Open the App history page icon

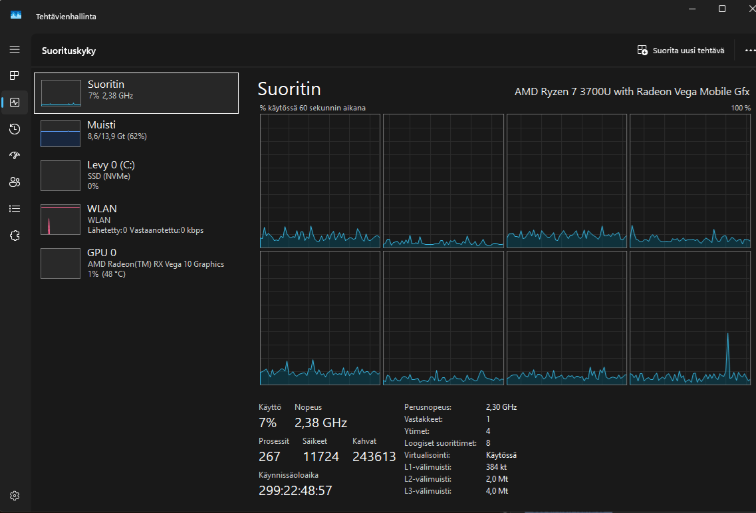[15, 129]
